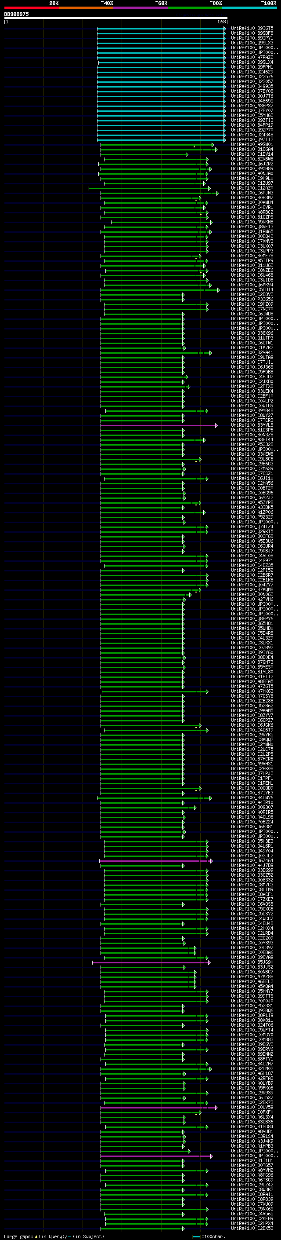Select the UniRef100_Q74I24 label

(x=252, y=527)
